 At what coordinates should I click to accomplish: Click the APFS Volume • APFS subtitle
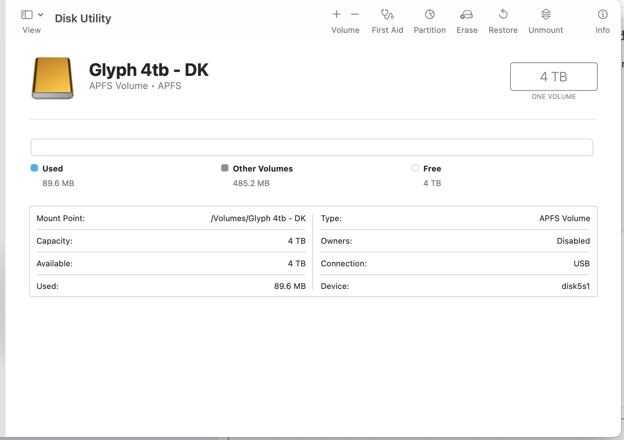[x=135, y=86]
